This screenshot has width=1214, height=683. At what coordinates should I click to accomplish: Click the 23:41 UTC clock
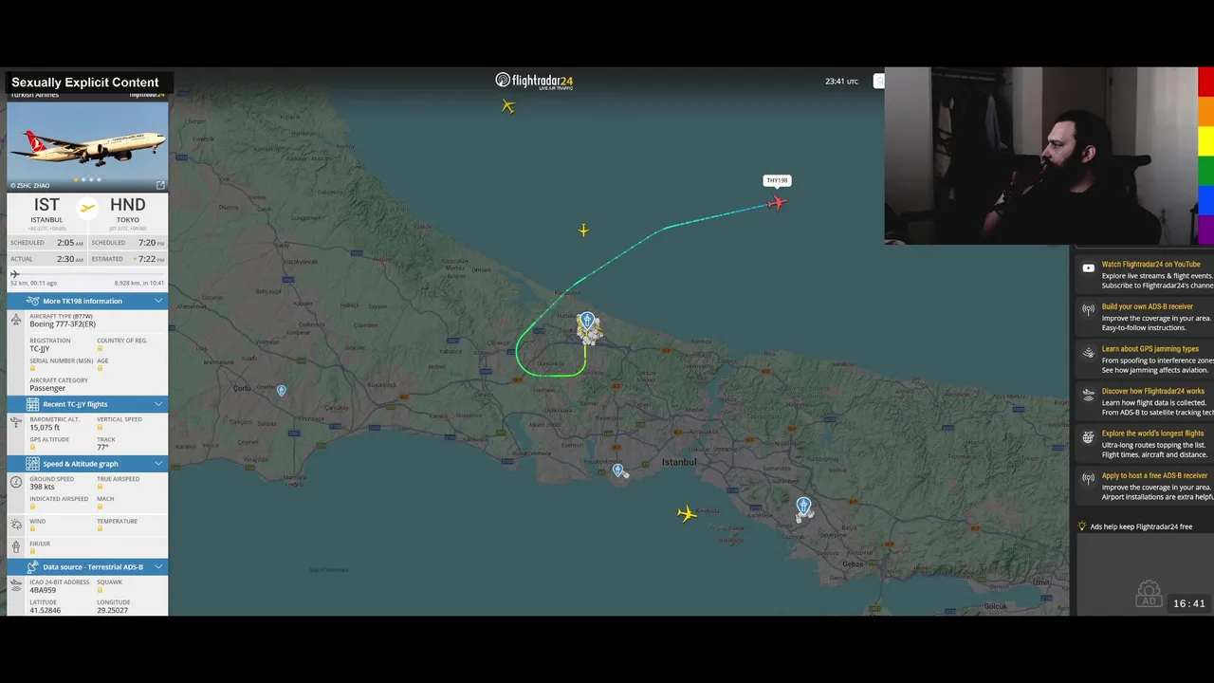[841, 82]
